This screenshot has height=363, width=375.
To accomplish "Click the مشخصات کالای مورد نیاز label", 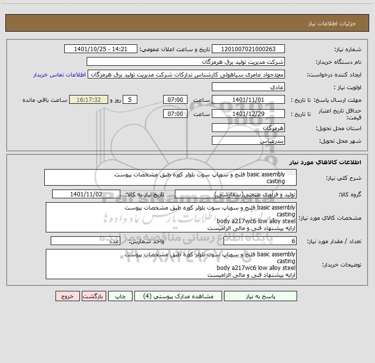I will pos(330,218).
